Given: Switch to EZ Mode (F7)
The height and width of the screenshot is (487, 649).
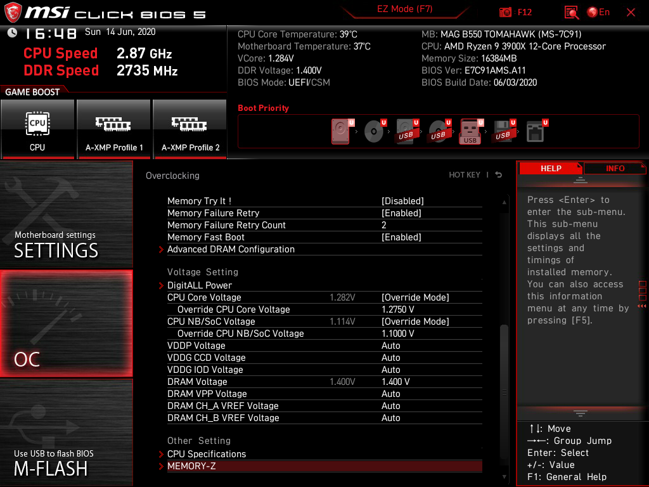Looking at the screenshot, I should tap(404, 9).
